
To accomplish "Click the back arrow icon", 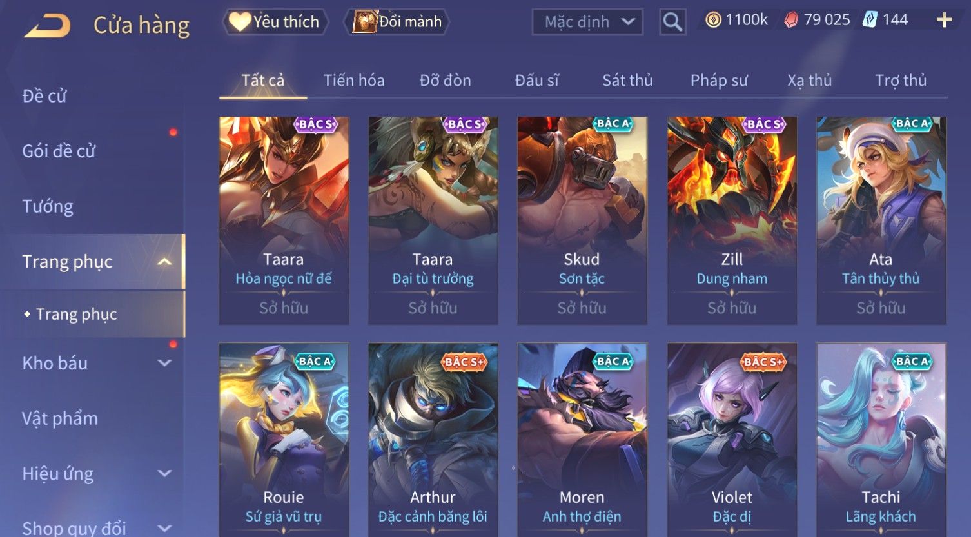I will pyautogui.click(x=48, y=26).
